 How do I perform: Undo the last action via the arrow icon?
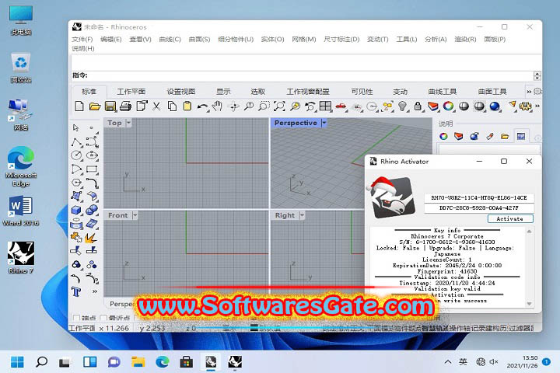(202, 106)
